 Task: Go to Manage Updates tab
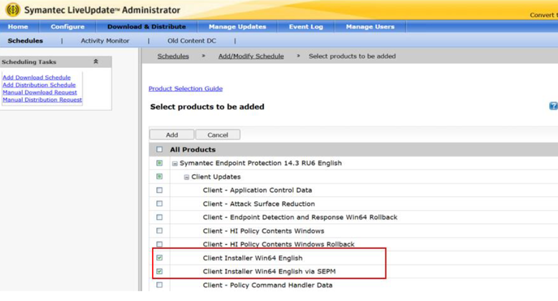[x=237, y=27]
